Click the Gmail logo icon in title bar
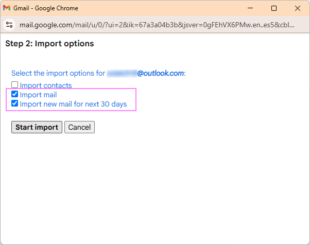This screenshot has width=310, height=245. [7, 8]
